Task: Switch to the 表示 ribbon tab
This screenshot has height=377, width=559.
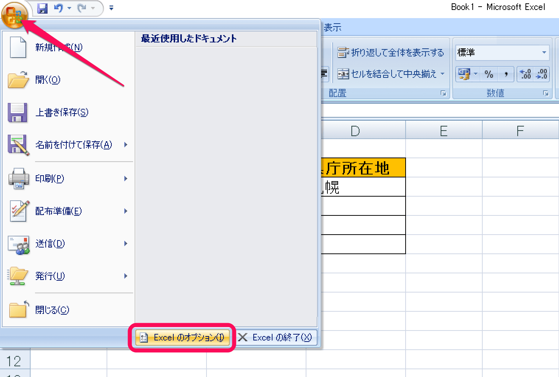Action: point(332,27)
